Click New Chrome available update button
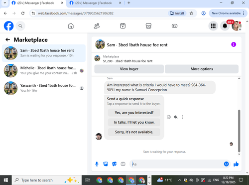Screen dimensions: 249x185 (226, 13)
